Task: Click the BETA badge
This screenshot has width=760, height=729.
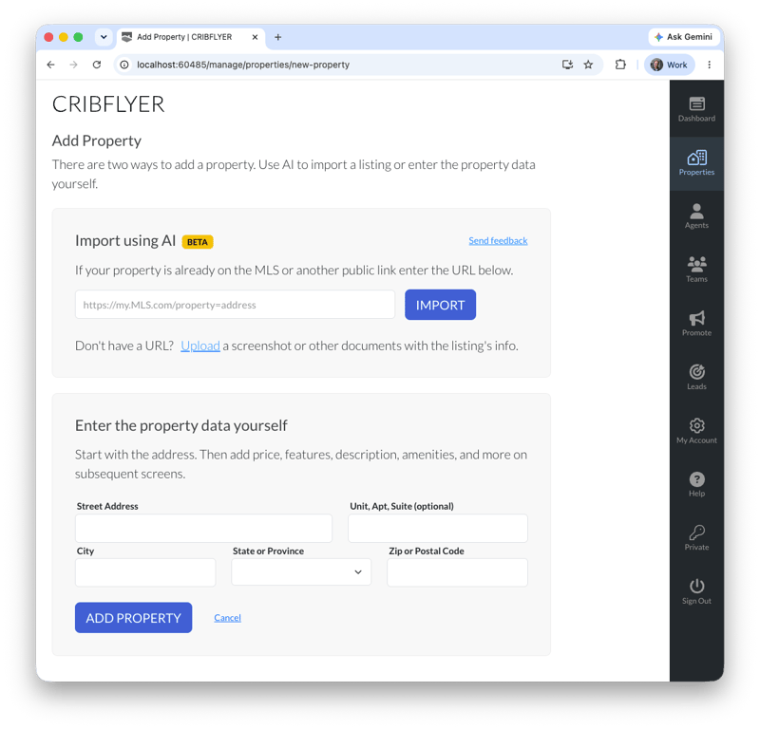Action: point(198,242)
